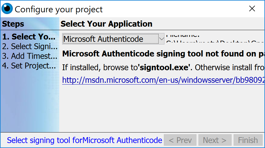Viewport: 265px width, 148px height.
Task: Go to step 2 Select Signi...
Action: (30, 46)
